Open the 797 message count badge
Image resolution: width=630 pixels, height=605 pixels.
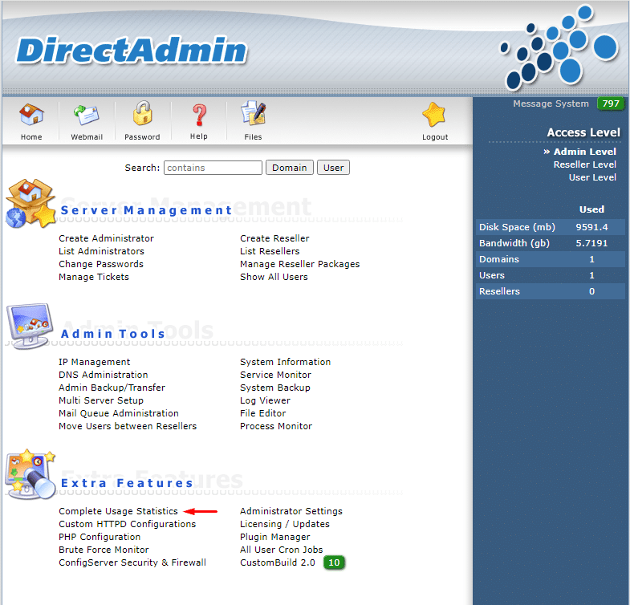pyautogui.click(x=610, y=104)
